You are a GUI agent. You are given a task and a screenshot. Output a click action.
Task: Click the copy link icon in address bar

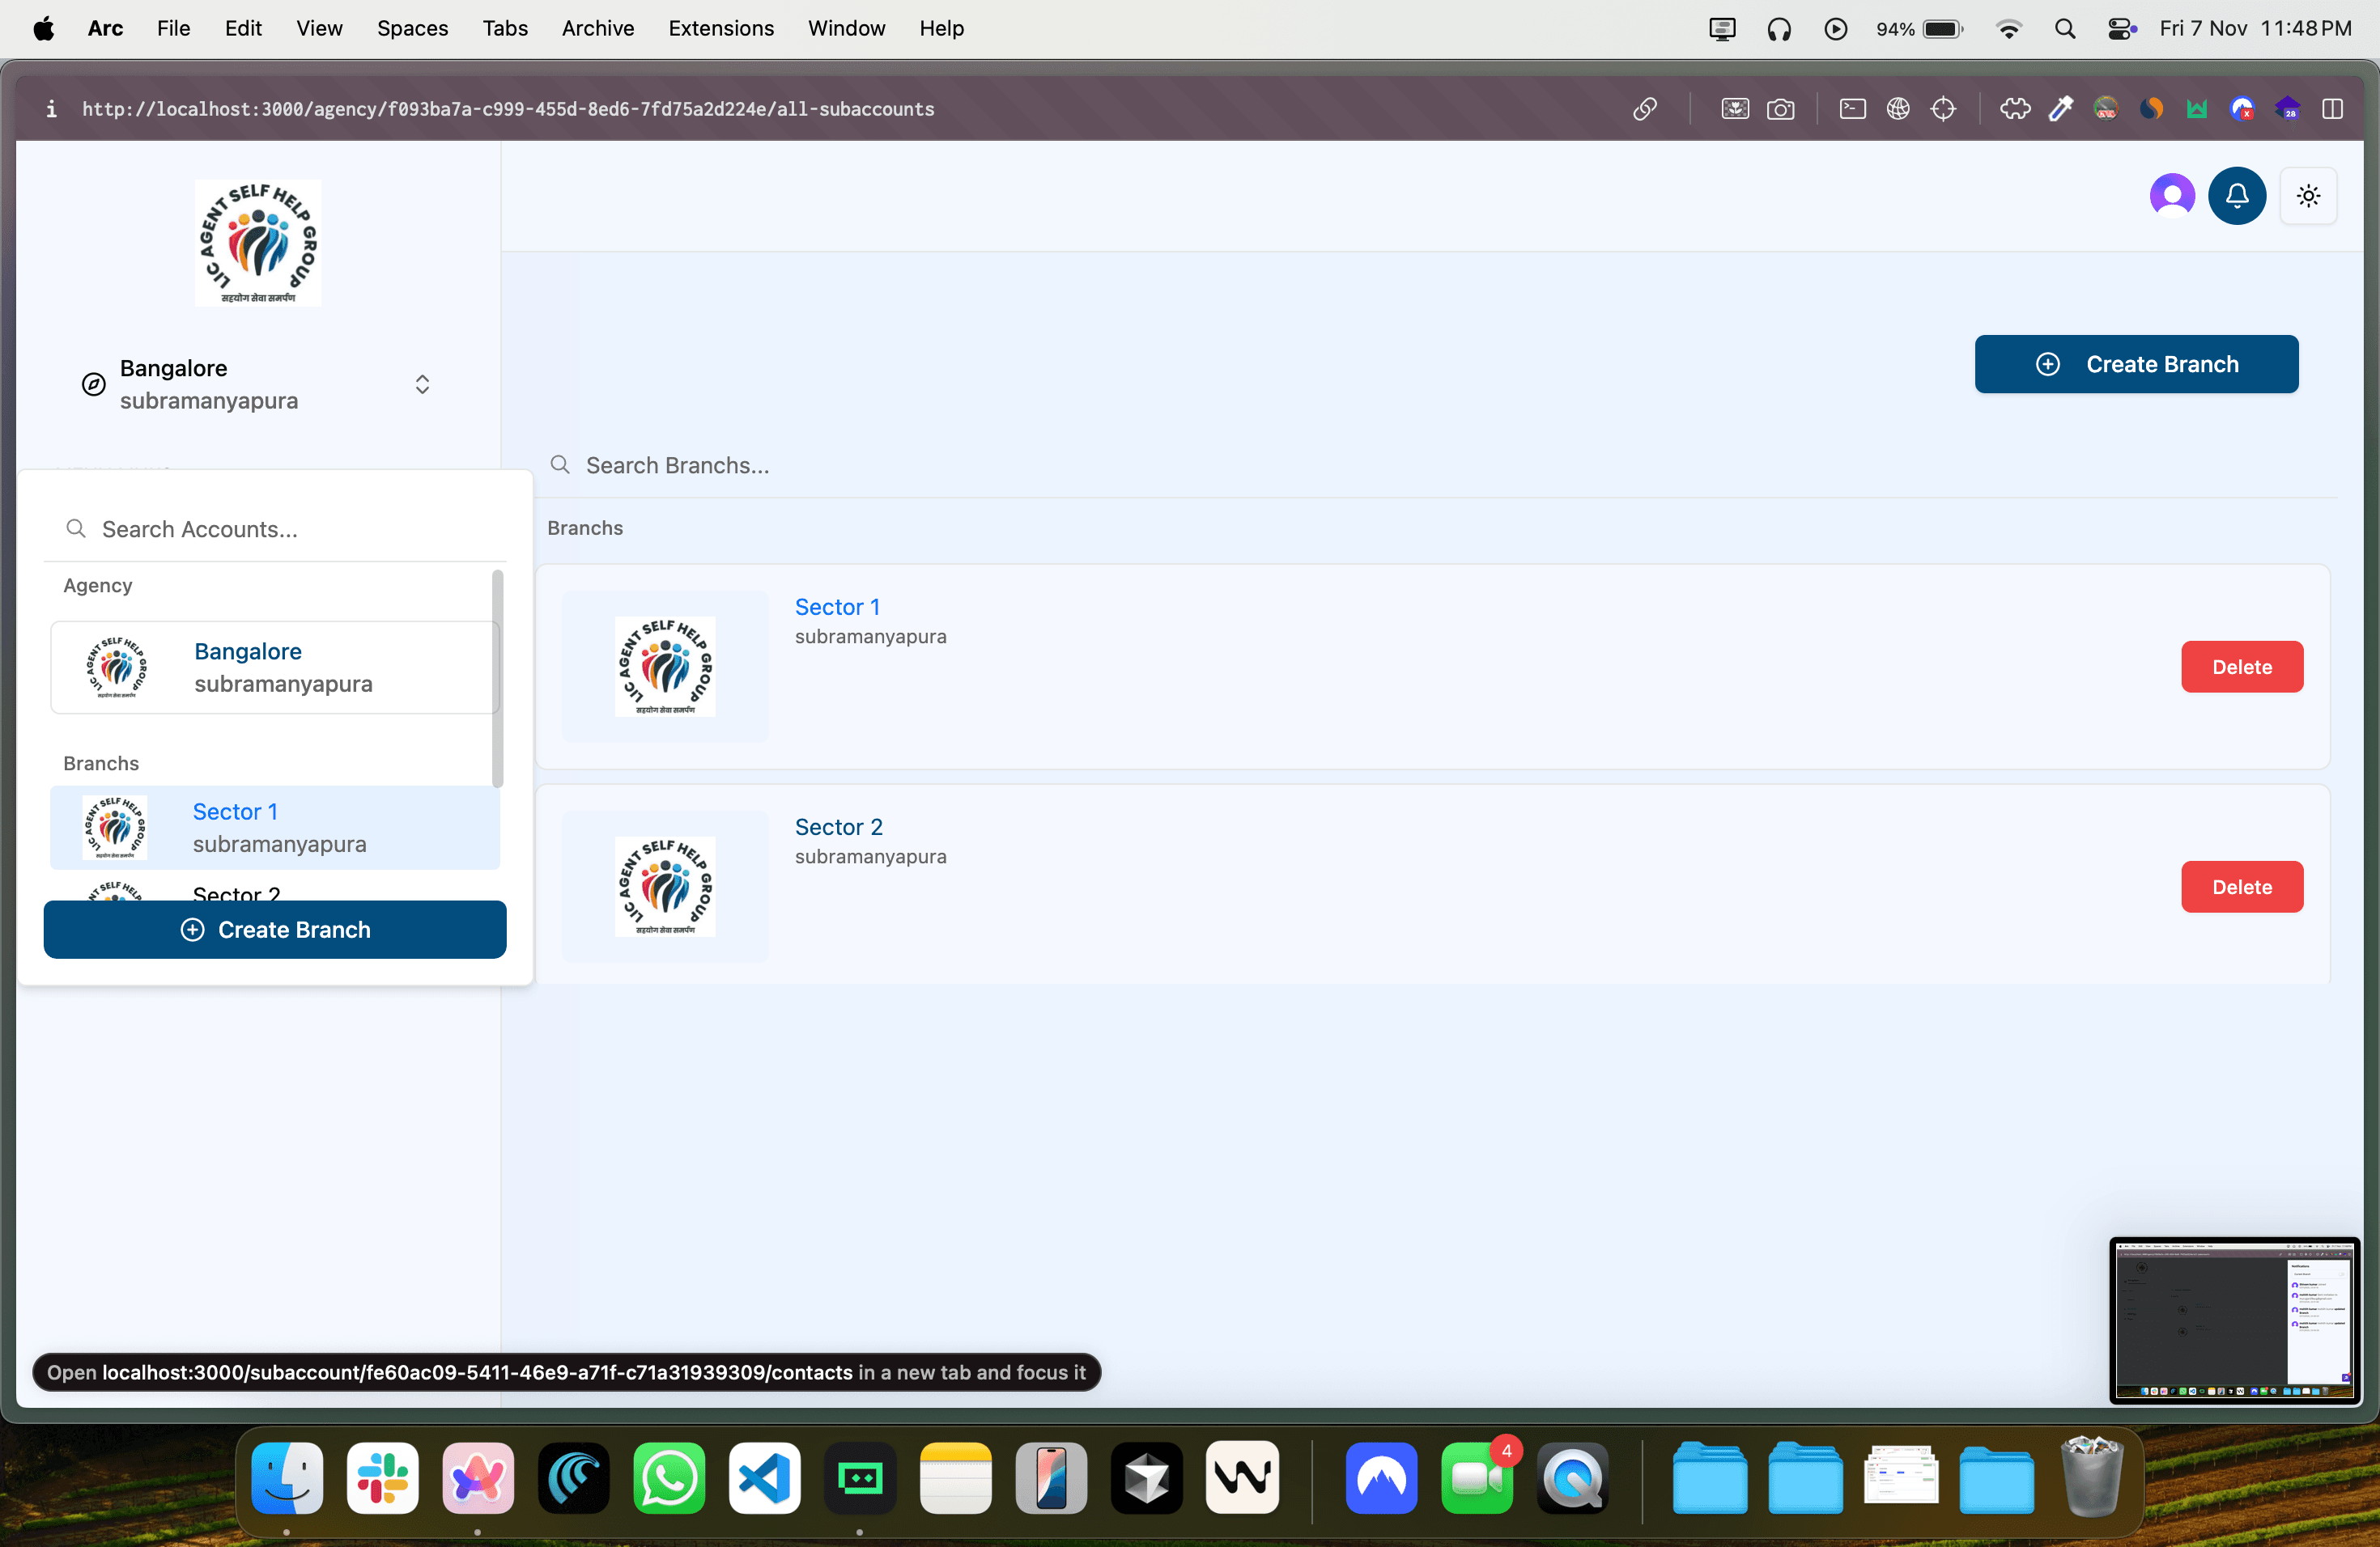point(1645,109)
